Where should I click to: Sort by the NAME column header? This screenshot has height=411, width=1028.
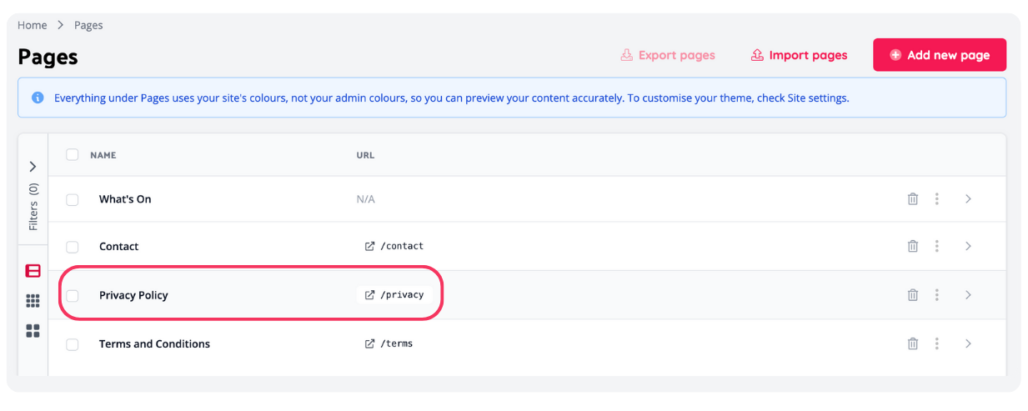(x=103, y=155)
